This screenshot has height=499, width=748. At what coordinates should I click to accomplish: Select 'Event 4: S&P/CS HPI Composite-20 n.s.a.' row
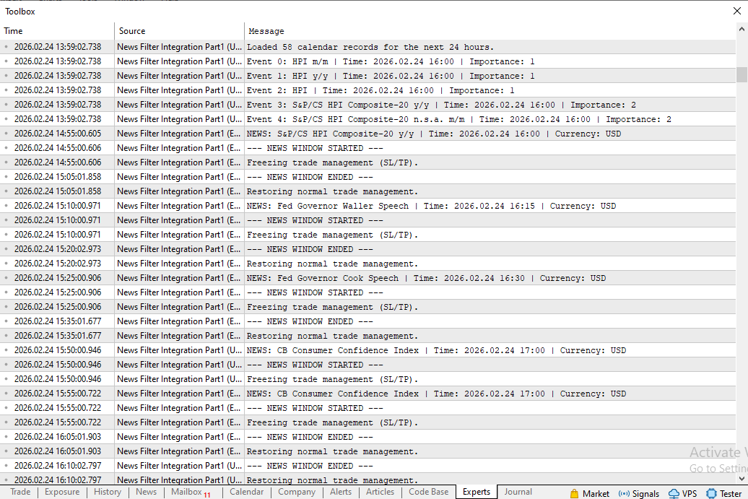point(368,118)
